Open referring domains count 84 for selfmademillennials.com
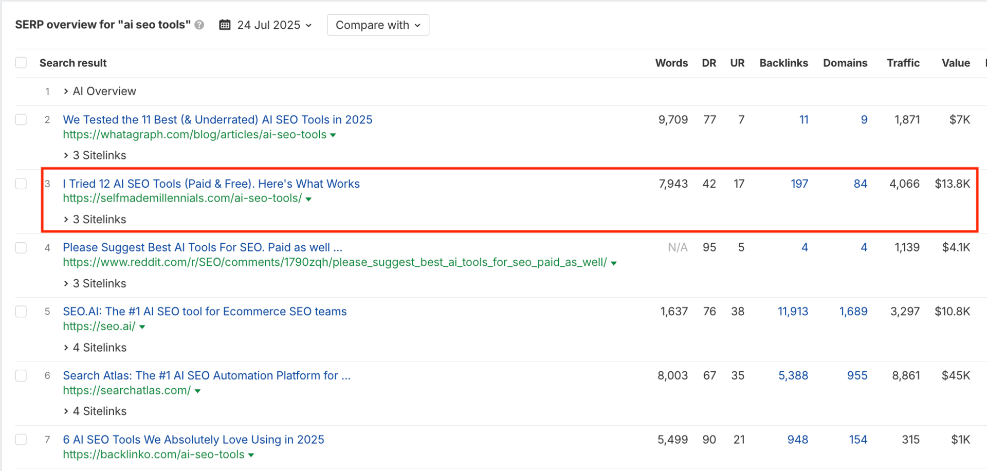Screen dimensions: 987x471 861,184
